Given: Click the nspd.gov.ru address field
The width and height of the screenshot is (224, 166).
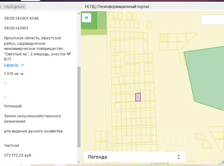Looking at the screenshot, I should point(14,7).
